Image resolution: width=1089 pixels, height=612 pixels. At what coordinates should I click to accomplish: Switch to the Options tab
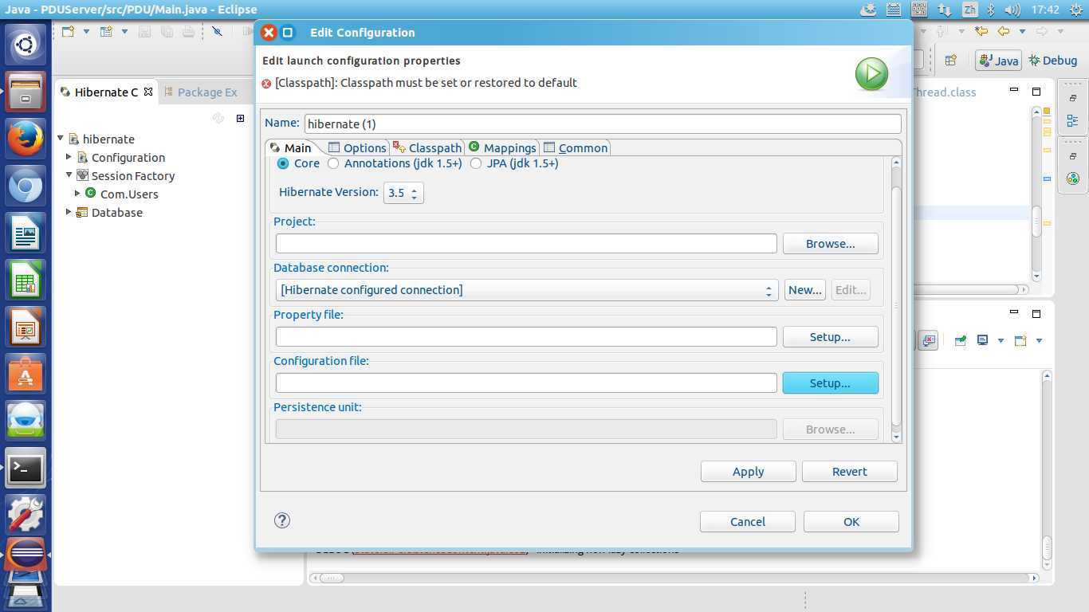pyautogui.click(x=358, y=147)
